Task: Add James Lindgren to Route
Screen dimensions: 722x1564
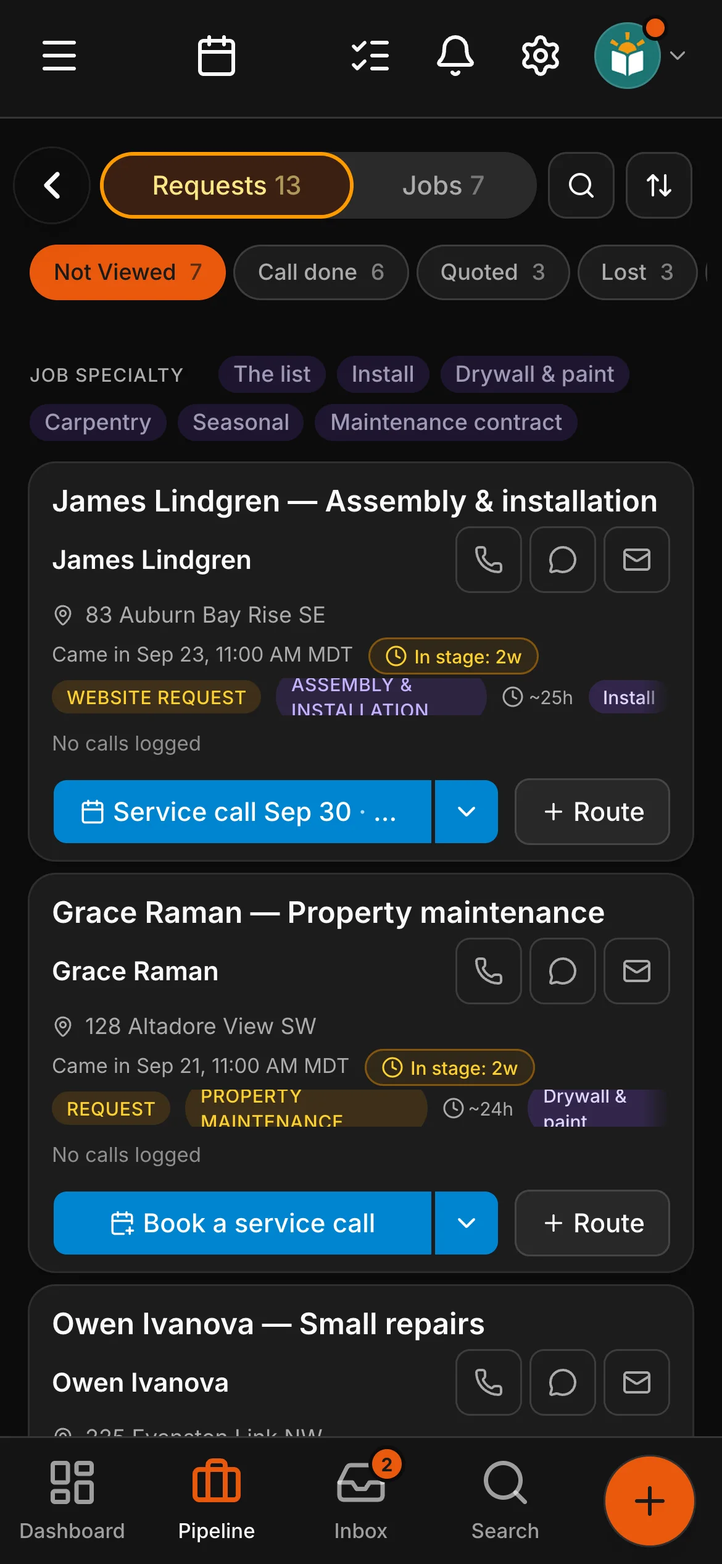Action: (x=592, y=812)
